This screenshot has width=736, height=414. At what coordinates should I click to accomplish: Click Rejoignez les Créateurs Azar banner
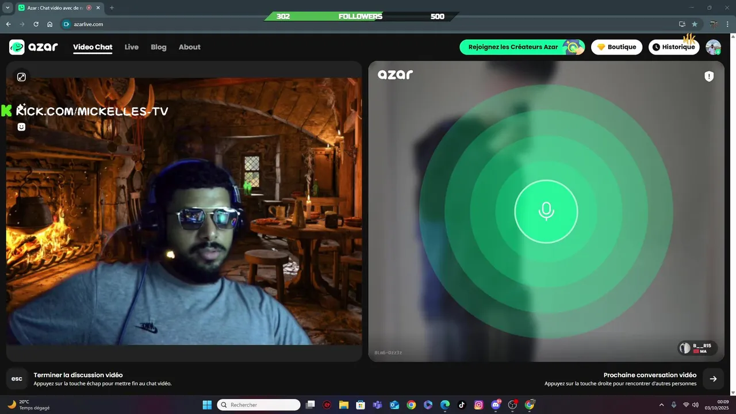522,47
